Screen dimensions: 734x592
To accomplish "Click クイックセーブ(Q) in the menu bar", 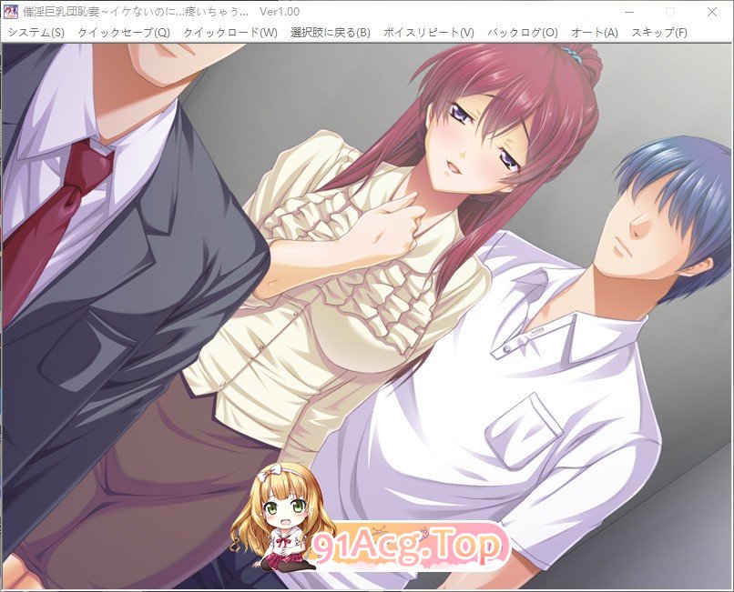I will [124, 33].
